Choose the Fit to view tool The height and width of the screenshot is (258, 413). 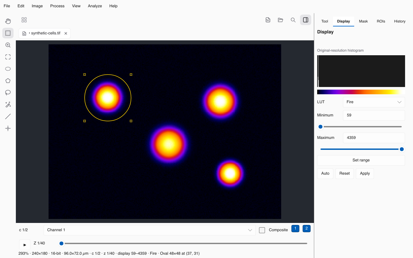click(8, 57)
